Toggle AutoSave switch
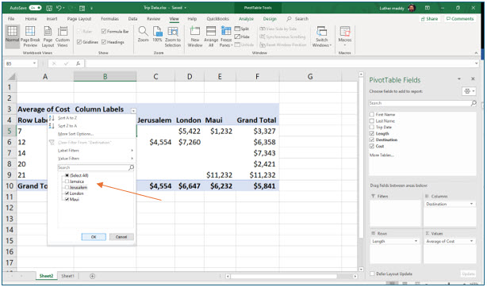The height and width of the screenshot is (287, 487). (35, 8)
